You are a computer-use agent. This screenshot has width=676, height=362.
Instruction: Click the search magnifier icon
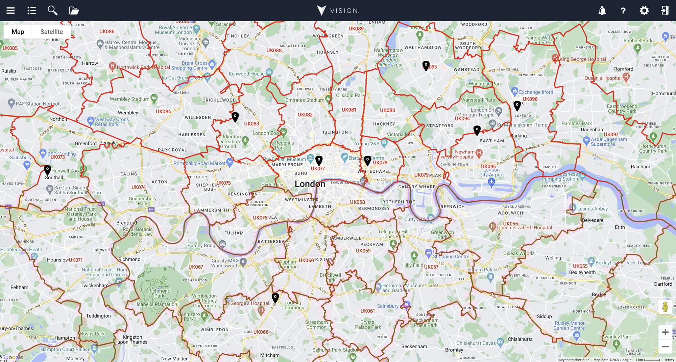(x=52, y=10)
